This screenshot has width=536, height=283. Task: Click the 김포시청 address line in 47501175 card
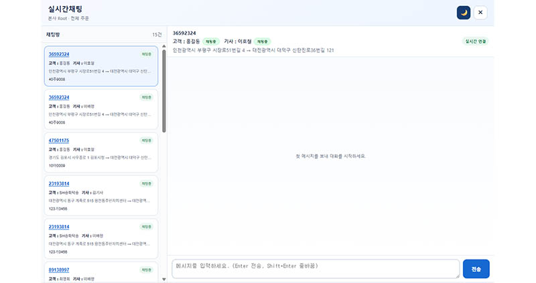click(100, 158)
